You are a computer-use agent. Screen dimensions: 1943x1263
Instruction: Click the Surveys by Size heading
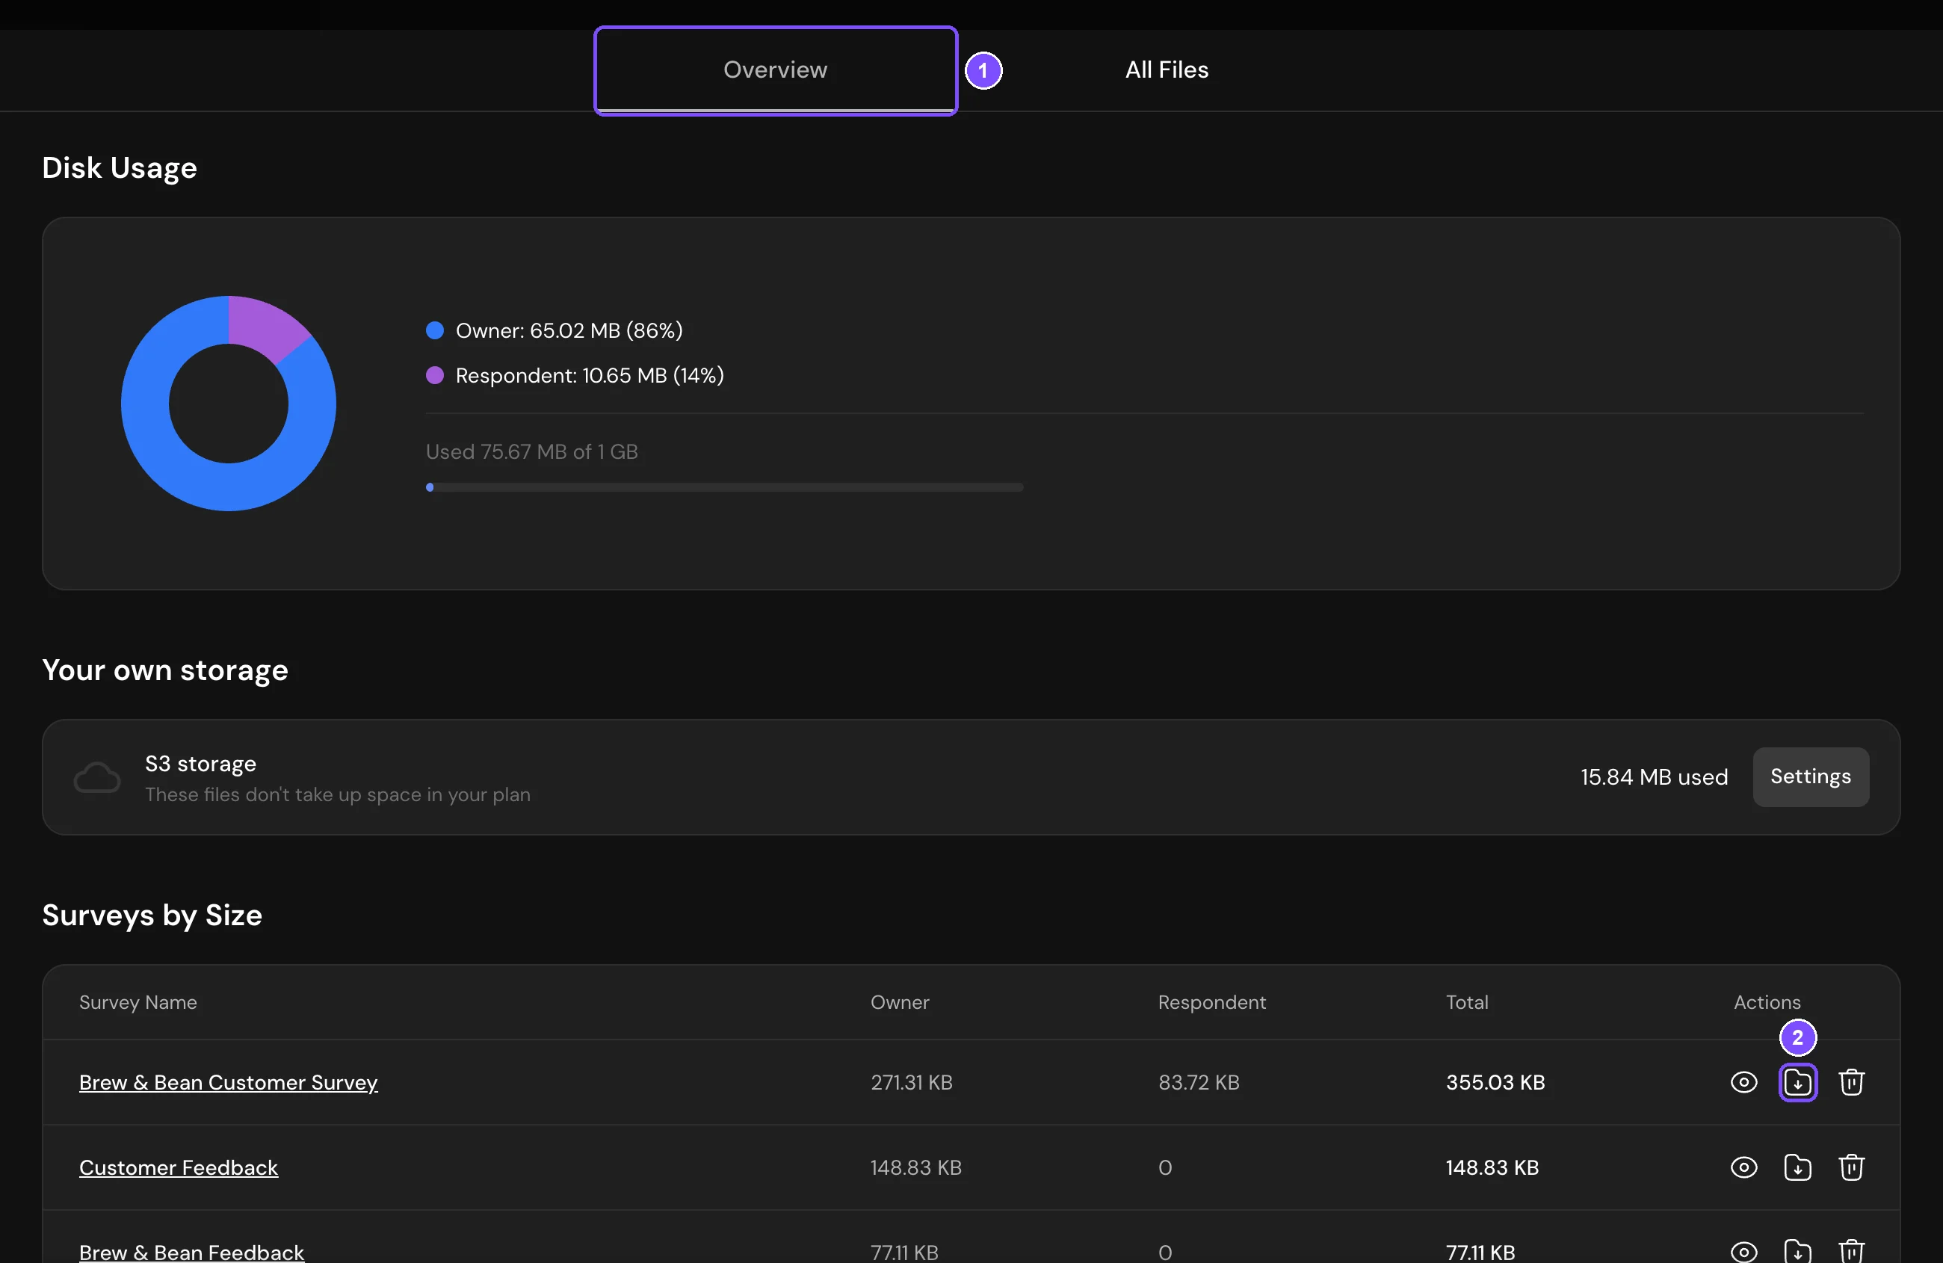click(x=152, y=915)
